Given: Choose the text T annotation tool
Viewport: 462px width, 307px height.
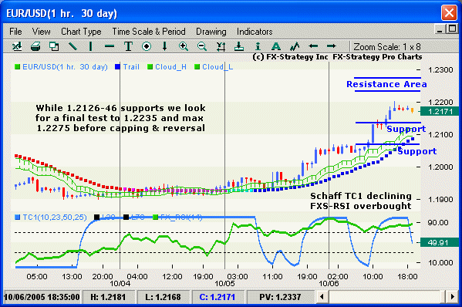Looking at the screenshot, I should pyautogui.click(x=128, y=46).
